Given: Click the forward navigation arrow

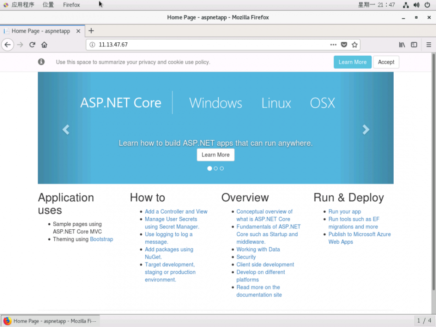Looking at the screenshot, I should (20, 45).
